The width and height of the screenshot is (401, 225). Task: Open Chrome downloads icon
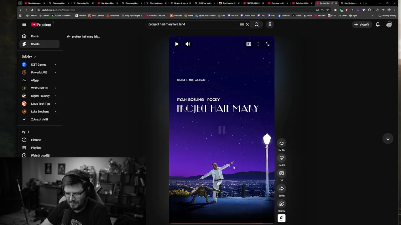378,10
